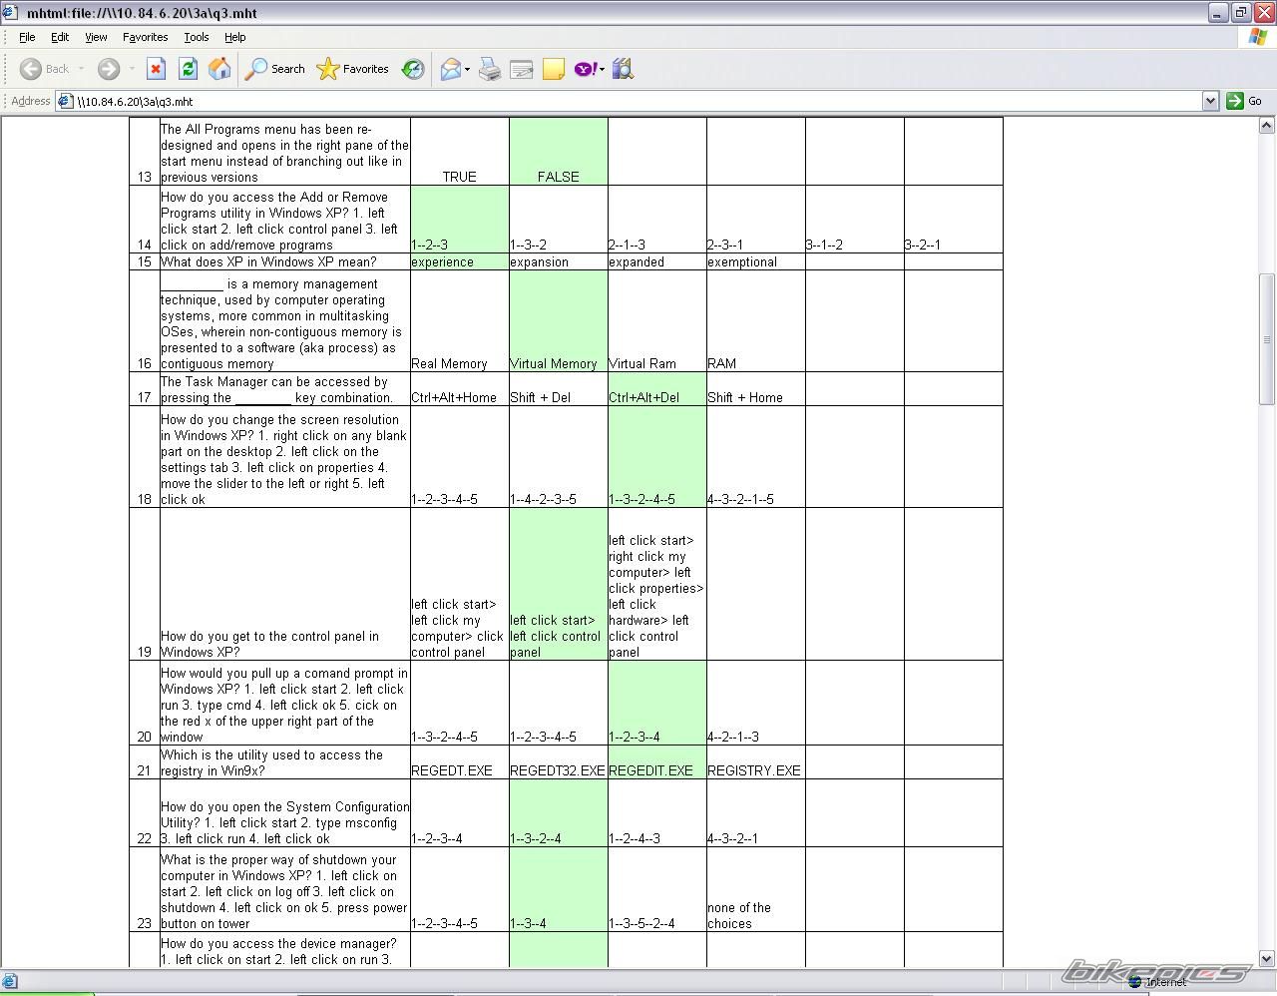Click inside the Address field showing q3.mht
This screenshot has height=996, width=1277.
638,101
